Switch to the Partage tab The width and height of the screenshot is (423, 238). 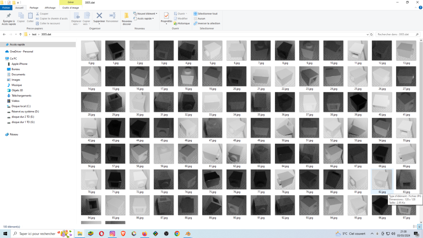tap(34, 8)
